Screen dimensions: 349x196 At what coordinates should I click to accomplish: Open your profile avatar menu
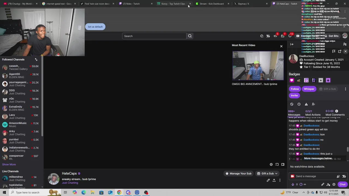pyautogui.click(x=345, y=36)
